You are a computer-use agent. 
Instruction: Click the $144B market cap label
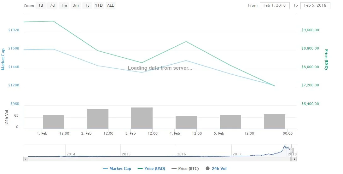14,67
